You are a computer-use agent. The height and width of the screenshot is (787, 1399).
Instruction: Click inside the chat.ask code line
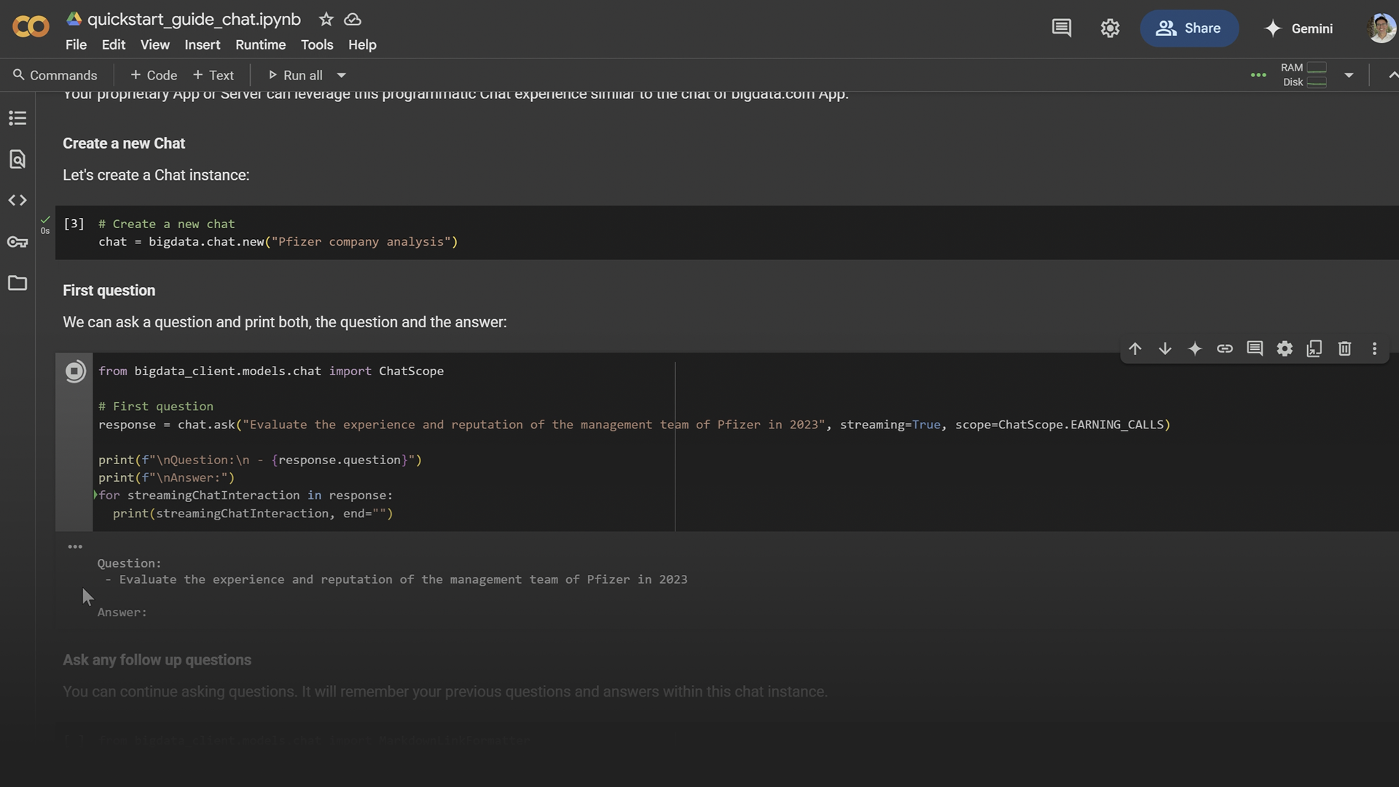click(x=634, y=425)
